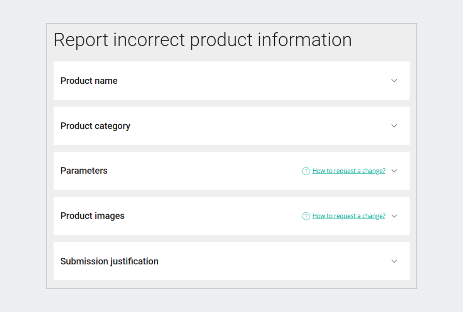The width and height of the screenshot is (463, 312).
Task: Click the downward arrow in Product category row
Action: pos(394,125)
